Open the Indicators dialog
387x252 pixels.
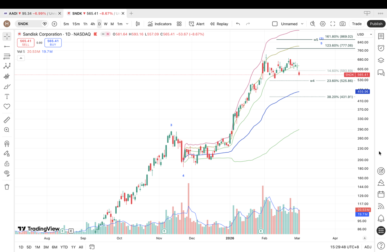pyautogui.click(x=160, y=24)
